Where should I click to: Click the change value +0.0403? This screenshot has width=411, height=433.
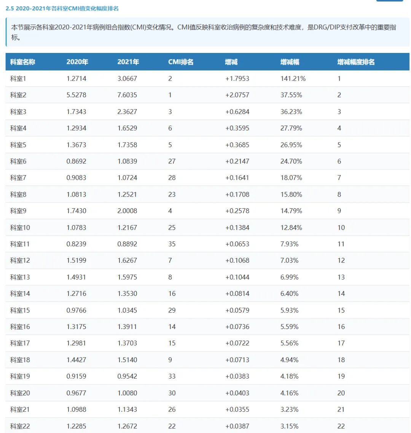(x=237, y=393)
